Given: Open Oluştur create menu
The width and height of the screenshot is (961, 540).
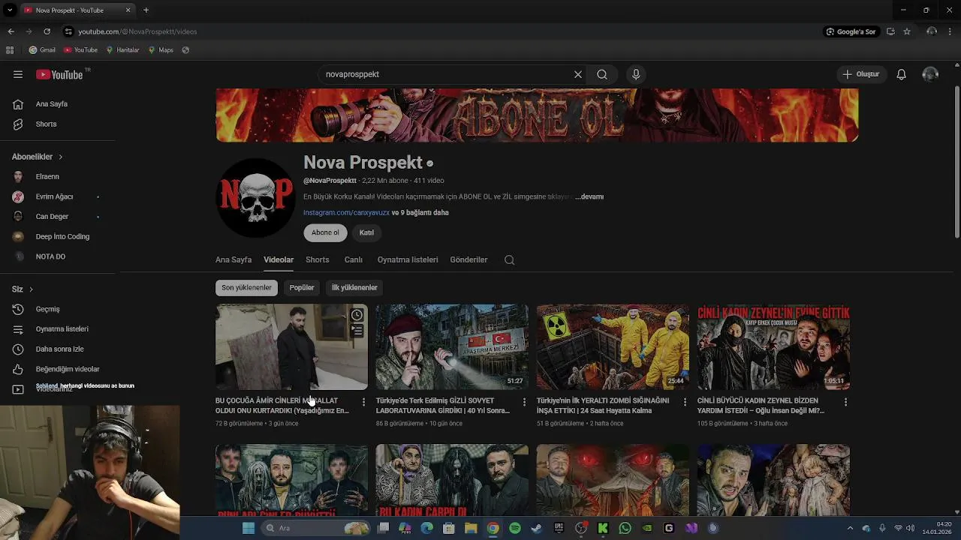Looking at the screenshot, I should (860, 74).
